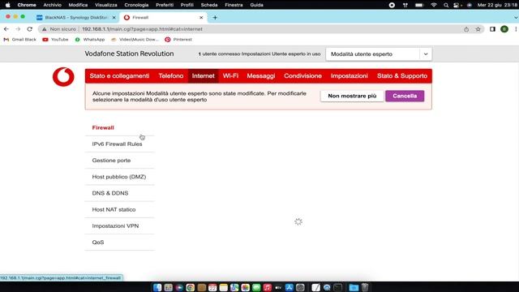519x292 pixels.
Task: Open Host pubblico (DMZ)
Action: coord(120,177)
